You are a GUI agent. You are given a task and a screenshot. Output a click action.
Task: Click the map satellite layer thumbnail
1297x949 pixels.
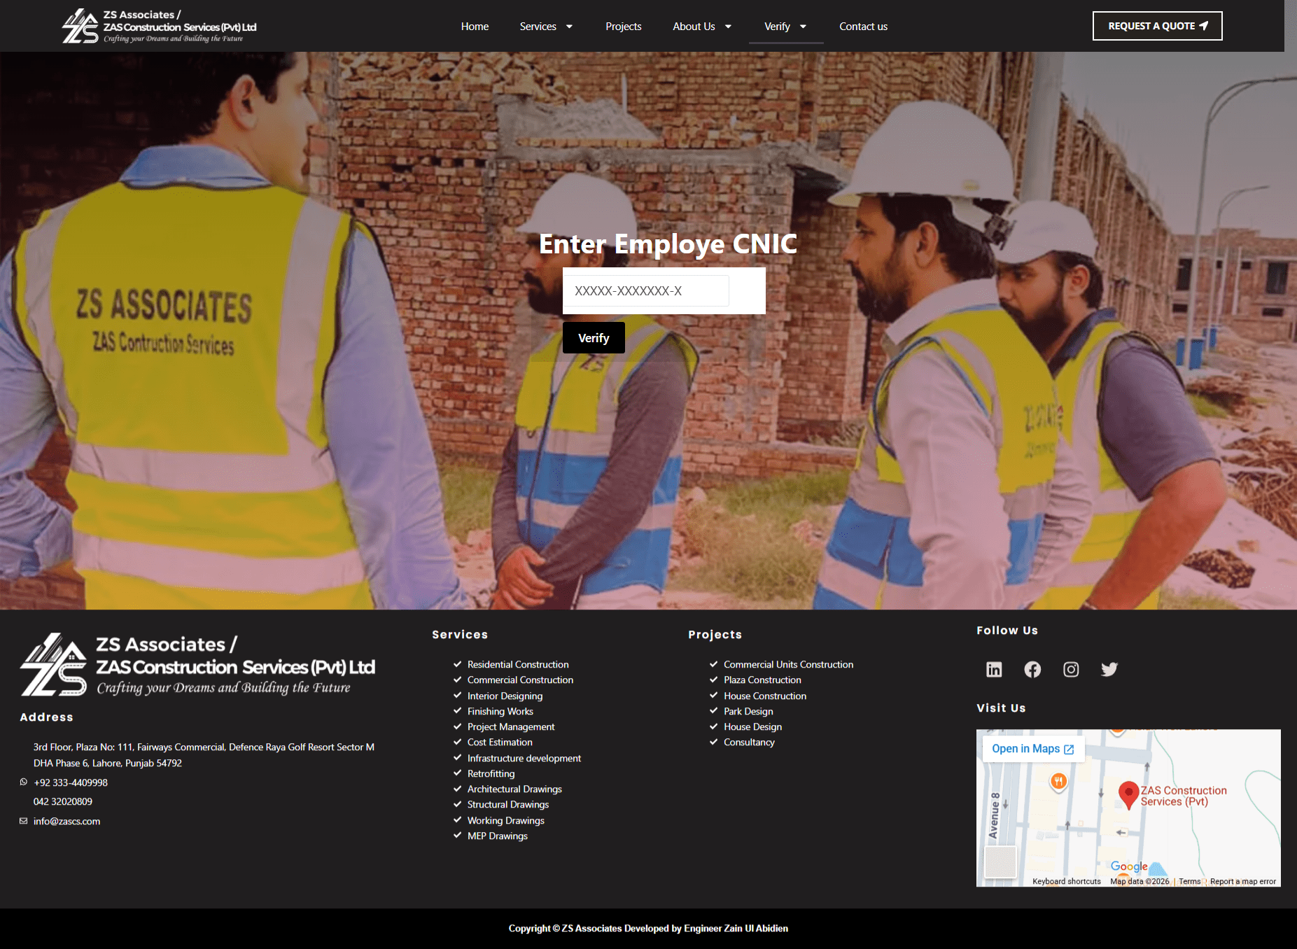click(1000, 862)
